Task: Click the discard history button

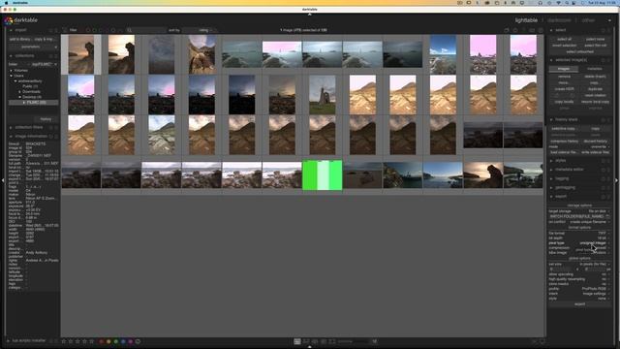Action: tap(595, 142)
